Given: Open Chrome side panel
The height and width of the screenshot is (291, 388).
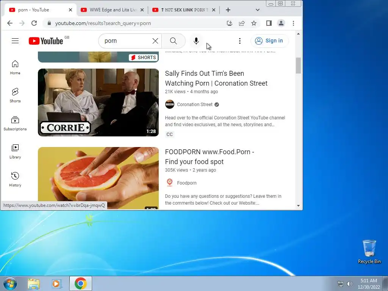Looking at the screenshot, I should 269,23.
